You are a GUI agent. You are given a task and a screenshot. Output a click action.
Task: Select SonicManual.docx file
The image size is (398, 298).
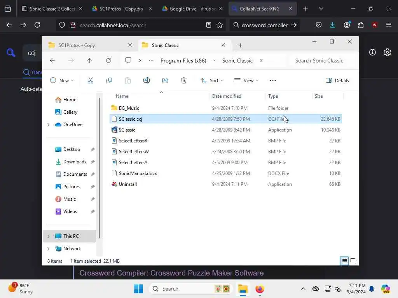(226, 173)
